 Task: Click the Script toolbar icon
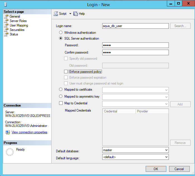56,14
